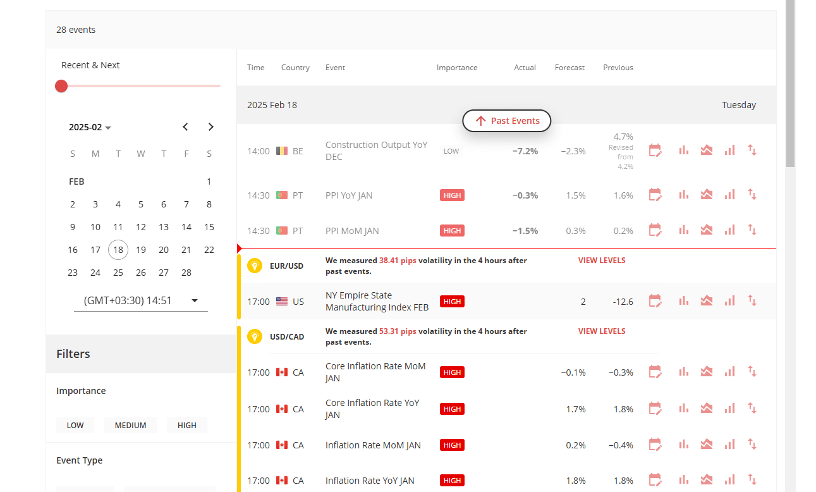Add NY Empire State Manufacturing Index to calendar
Viewport: 816px width, 492px height.
pyautogui.click(x=655, y=301)
